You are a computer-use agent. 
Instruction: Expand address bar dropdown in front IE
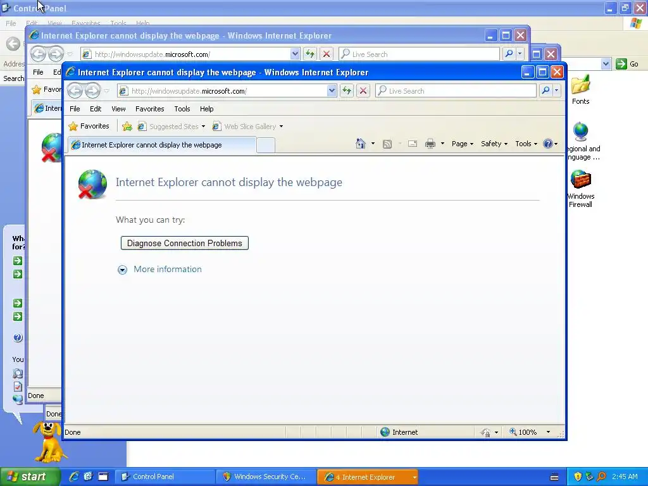point(332,90)
